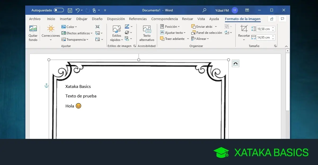Switch to the Insertar tab

[65, 19]
